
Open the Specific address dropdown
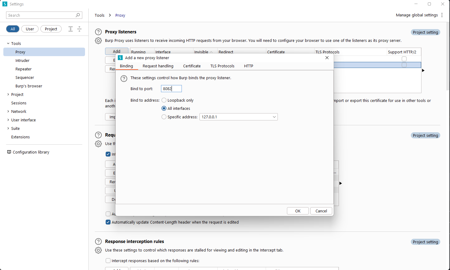point(274,117)
